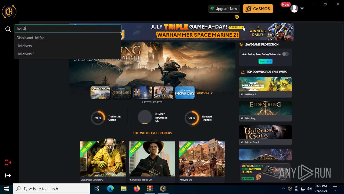
Task: Launch Firefox from the taskbar
Action: coord(137,189)
